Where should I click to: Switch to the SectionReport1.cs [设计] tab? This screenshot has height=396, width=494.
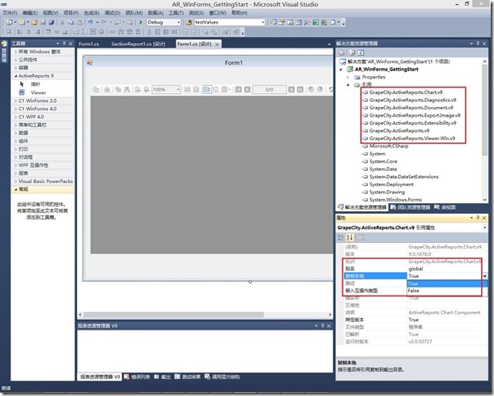[138, 44]
